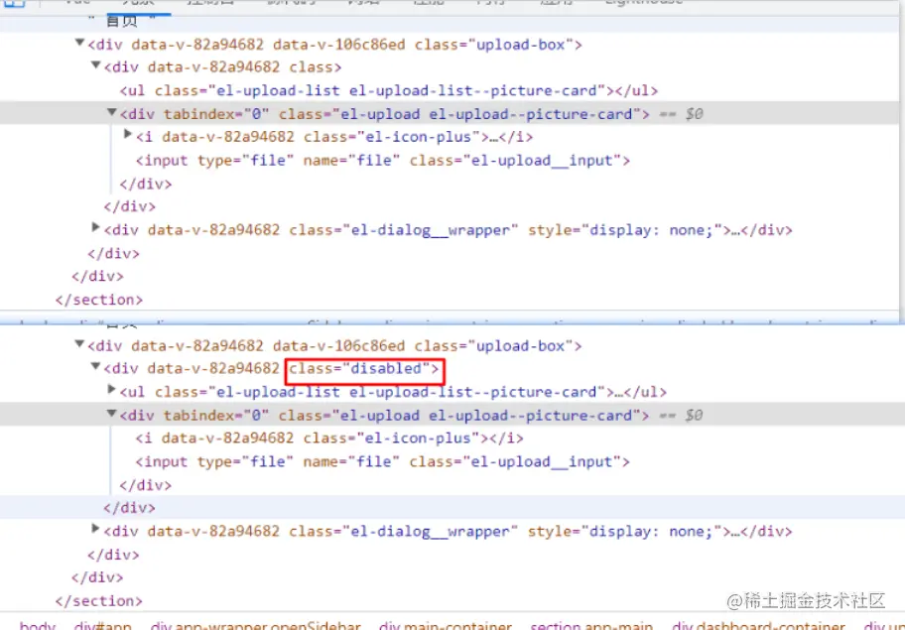This screenshot has width=905, height=630.
Task: Select body in the breadcrumb bar
Action: pos(37,625)
